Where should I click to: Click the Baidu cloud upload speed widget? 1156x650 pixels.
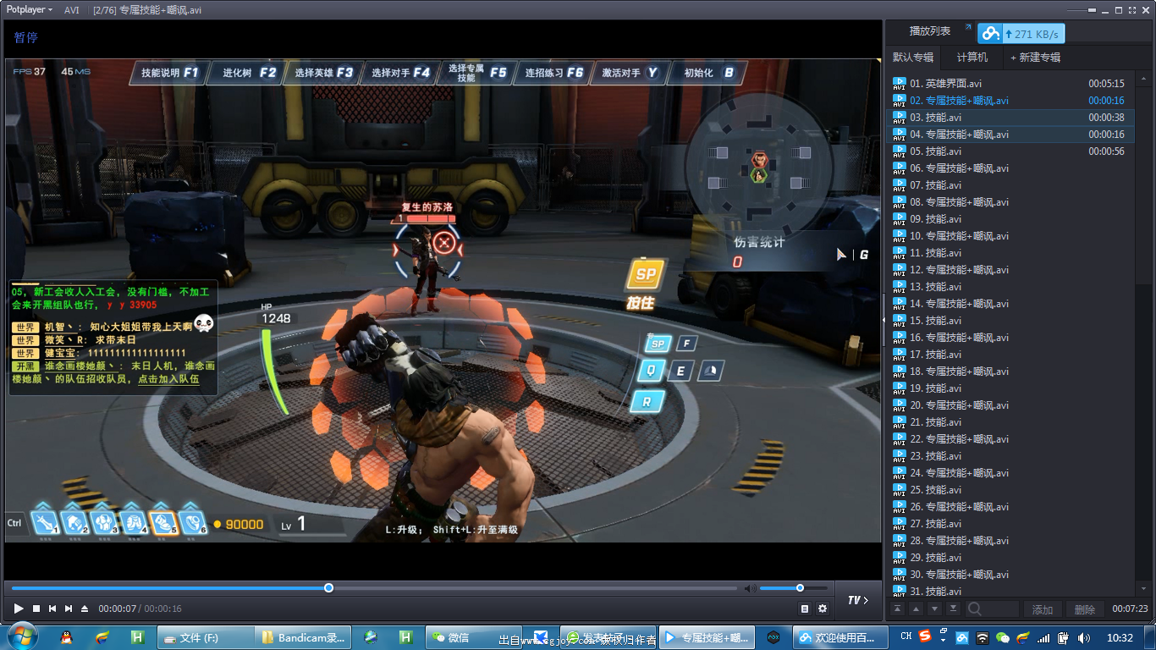pyautogui.click(x=1021, y=34)
